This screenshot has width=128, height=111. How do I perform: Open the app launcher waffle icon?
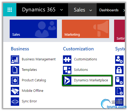coord(10,10)
